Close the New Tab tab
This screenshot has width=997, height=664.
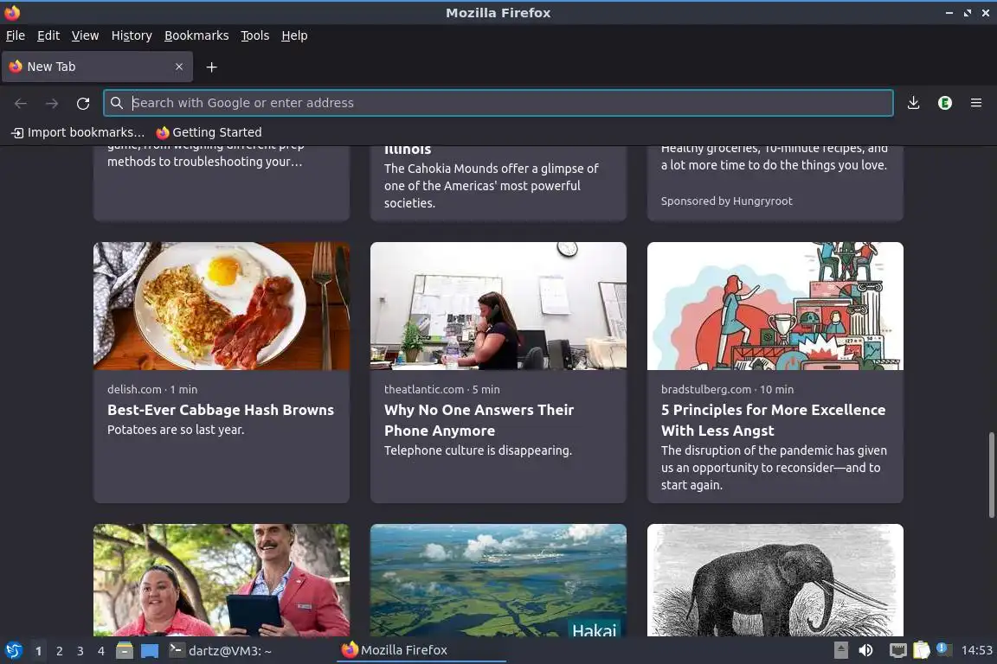[179, 67]
